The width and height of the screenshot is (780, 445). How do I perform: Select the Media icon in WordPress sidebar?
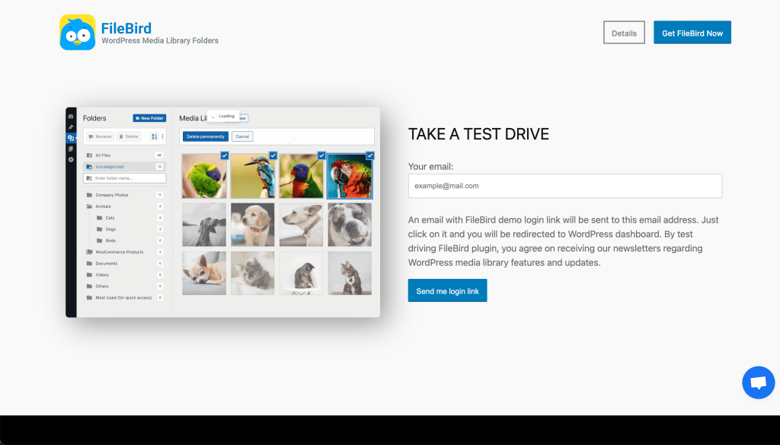(71, 138)
